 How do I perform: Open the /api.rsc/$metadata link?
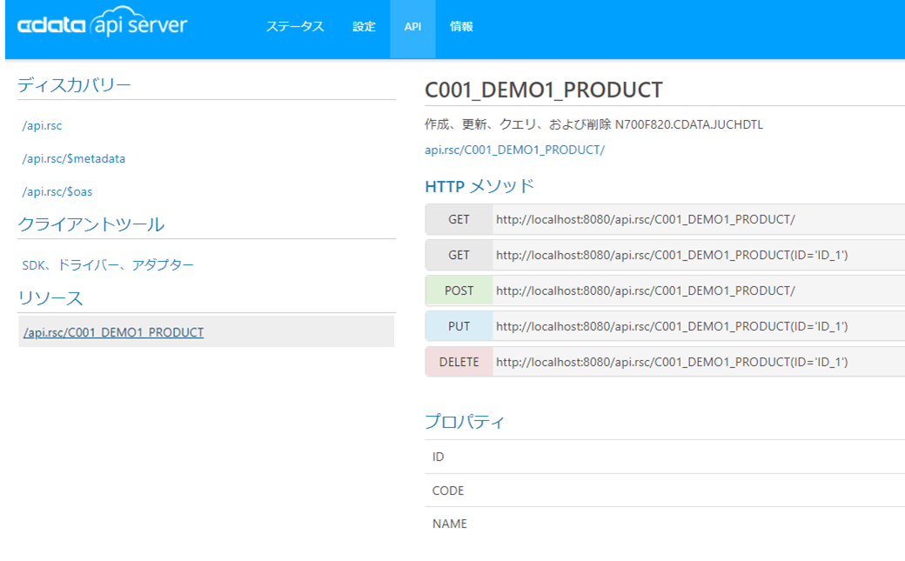coord(74,159)
